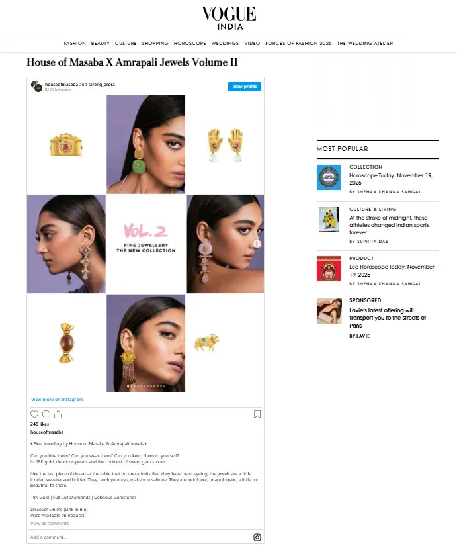
Task: Go to the Vogue India logo homepage
Action: (x=229, y=19)
